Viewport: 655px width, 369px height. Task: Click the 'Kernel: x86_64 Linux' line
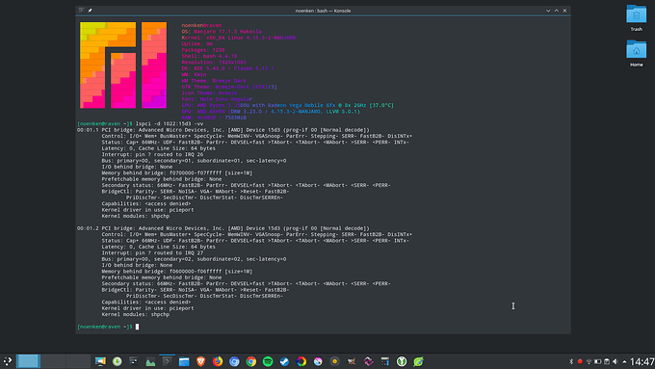click(239, 38)
